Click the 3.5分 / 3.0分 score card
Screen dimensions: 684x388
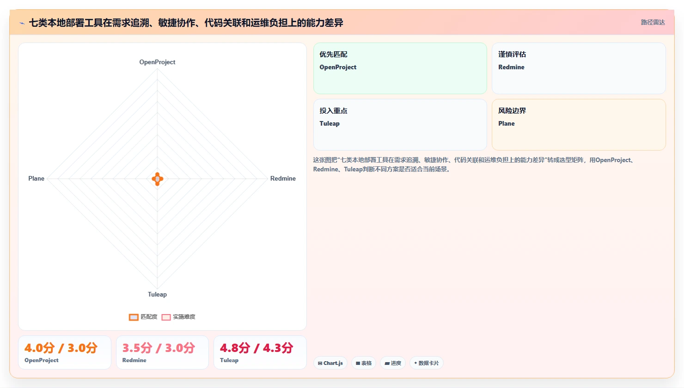[162, 352]
